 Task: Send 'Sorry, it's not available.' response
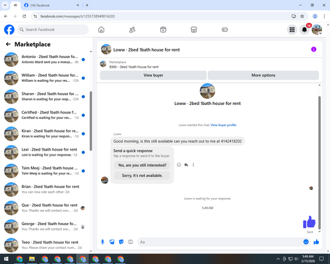point(142,176)
